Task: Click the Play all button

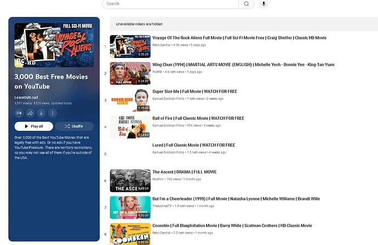Action: [x=34, y=126]
